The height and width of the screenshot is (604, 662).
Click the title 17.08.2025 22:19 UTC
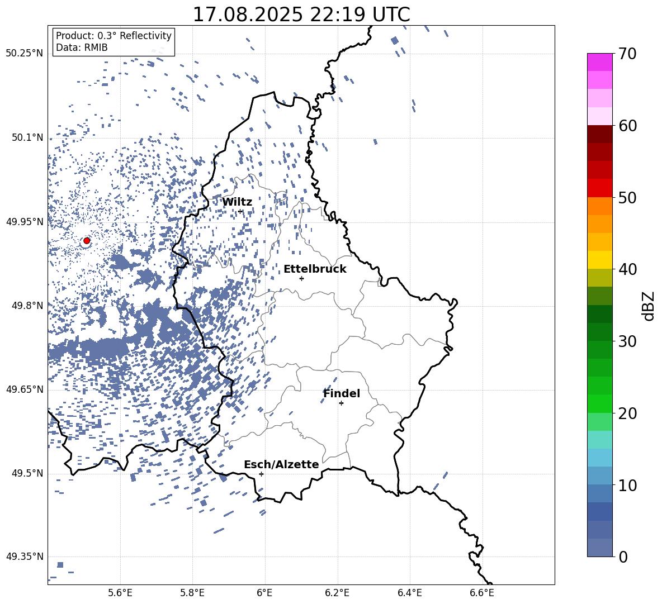point(301,15)
